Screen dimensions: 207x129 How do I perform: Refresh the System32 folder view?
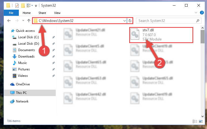click(x=130, y=21)
